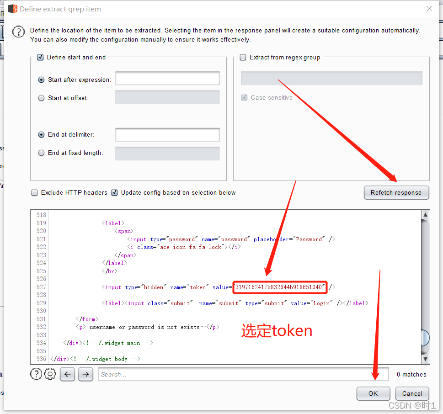Go to previous search match arrow

pos(67,374)
